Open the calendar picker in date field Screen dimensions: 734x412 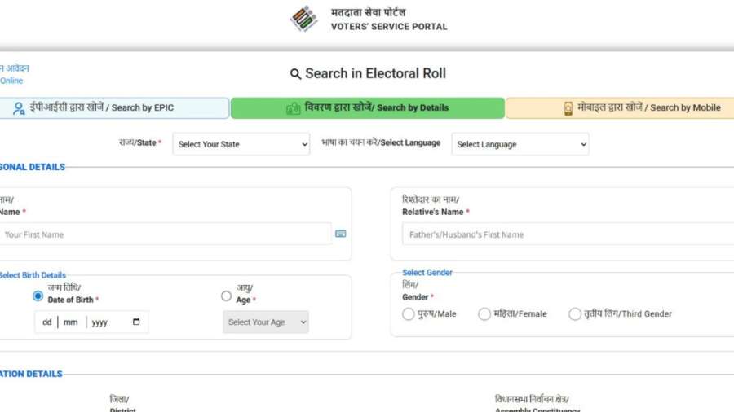tap(135, 322)
